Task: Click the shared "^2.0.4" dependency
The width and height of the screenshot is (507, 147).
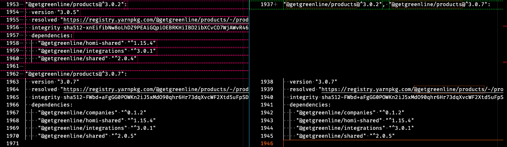Action: click(x=88, y=58)
